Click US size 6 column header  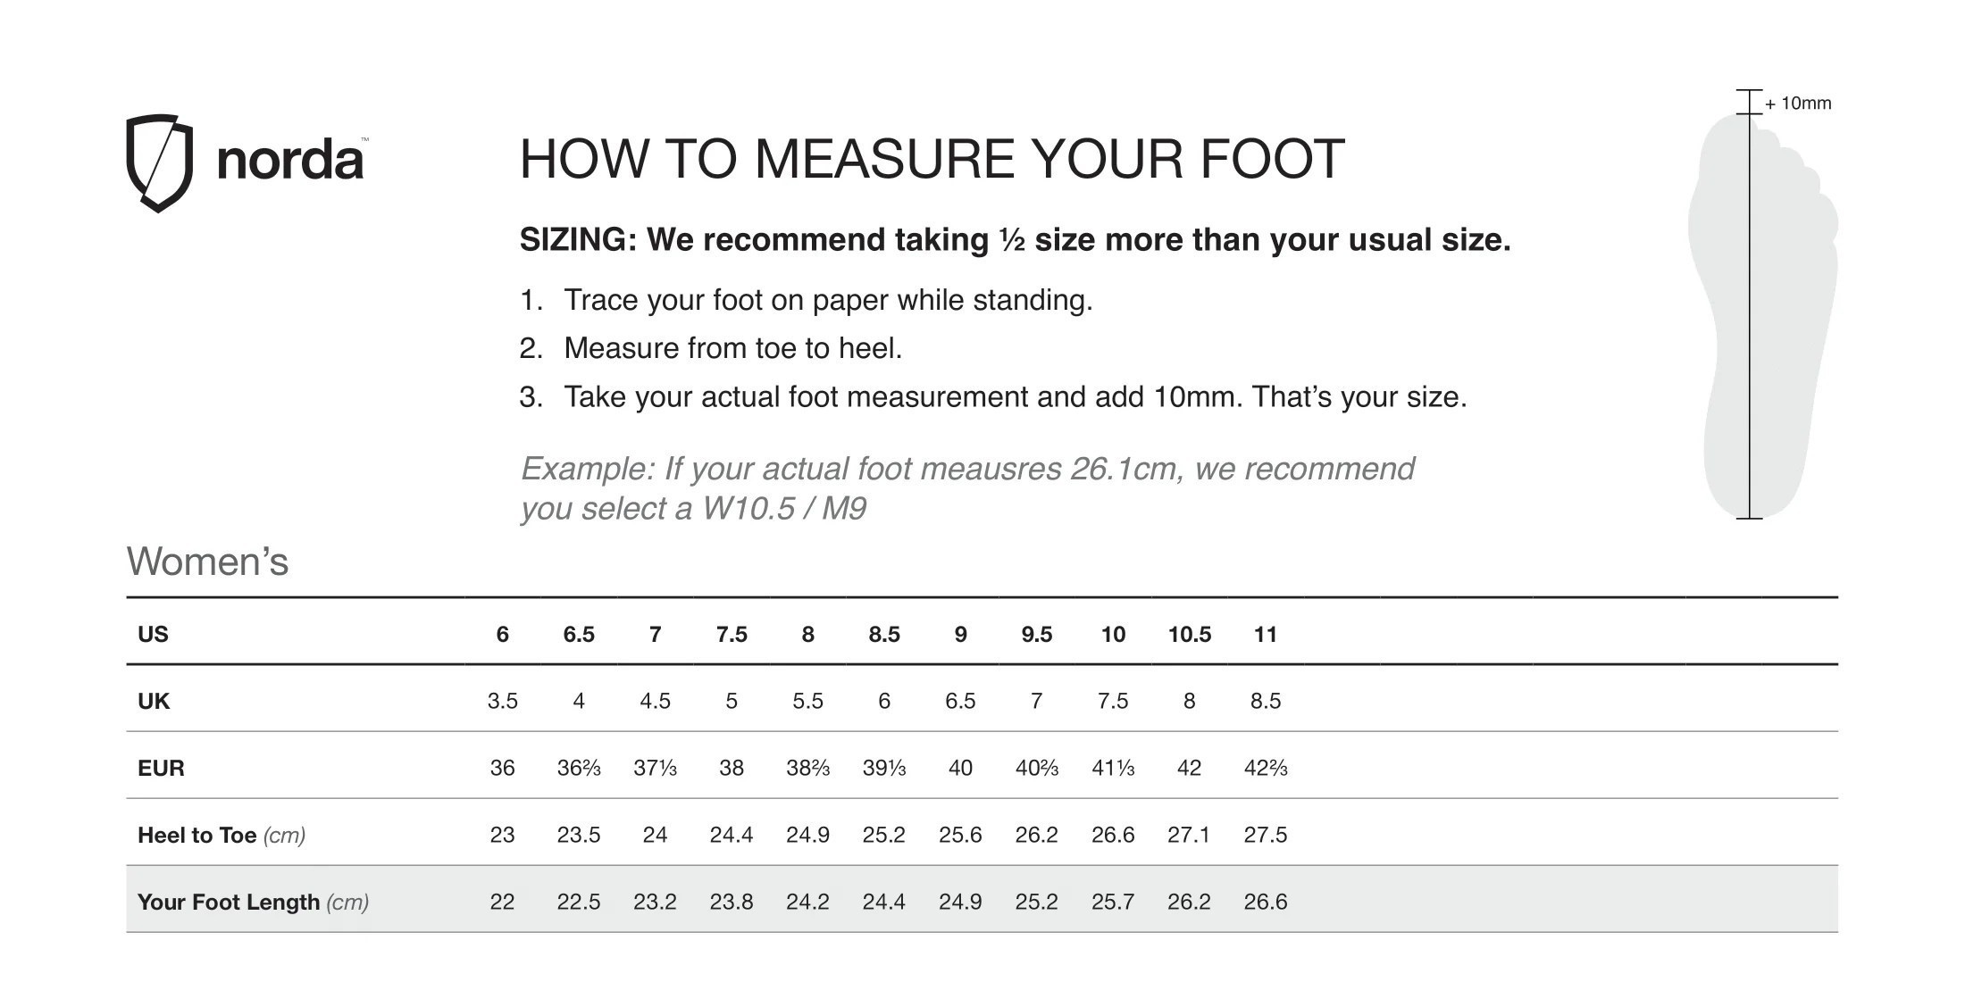pyautogui.click(x=502, y=634)
